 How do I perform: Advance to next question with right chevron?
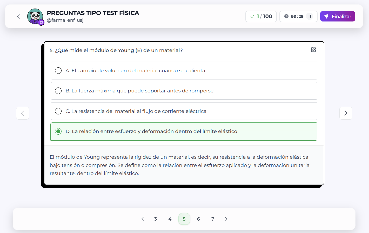click(x=346, y=113)
